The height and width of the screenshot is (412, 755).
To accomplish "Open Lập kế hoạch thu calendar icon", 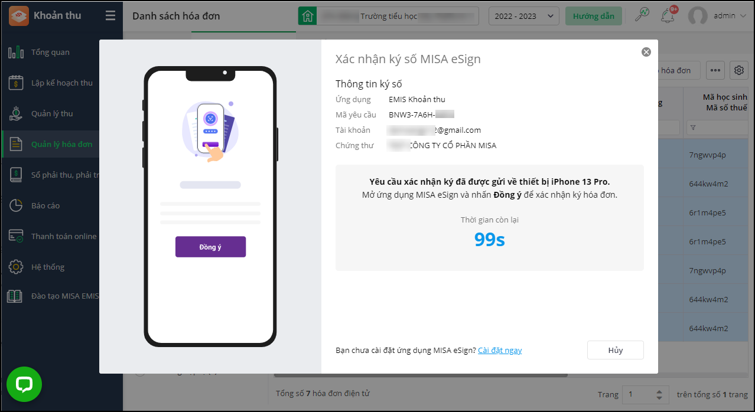I will coord(16,83).
